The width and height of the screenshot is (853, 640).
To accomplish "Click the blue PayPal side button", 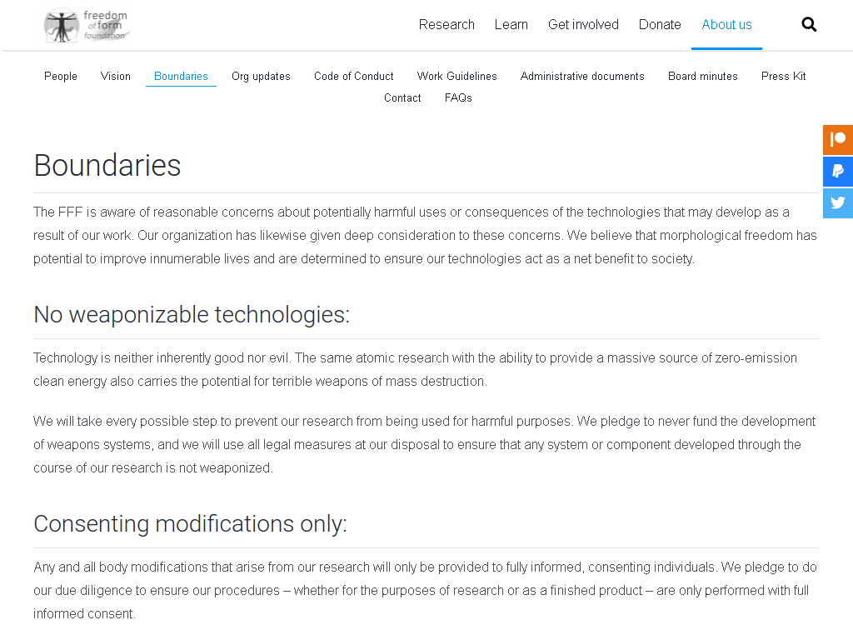I will [x=838, y=172].
